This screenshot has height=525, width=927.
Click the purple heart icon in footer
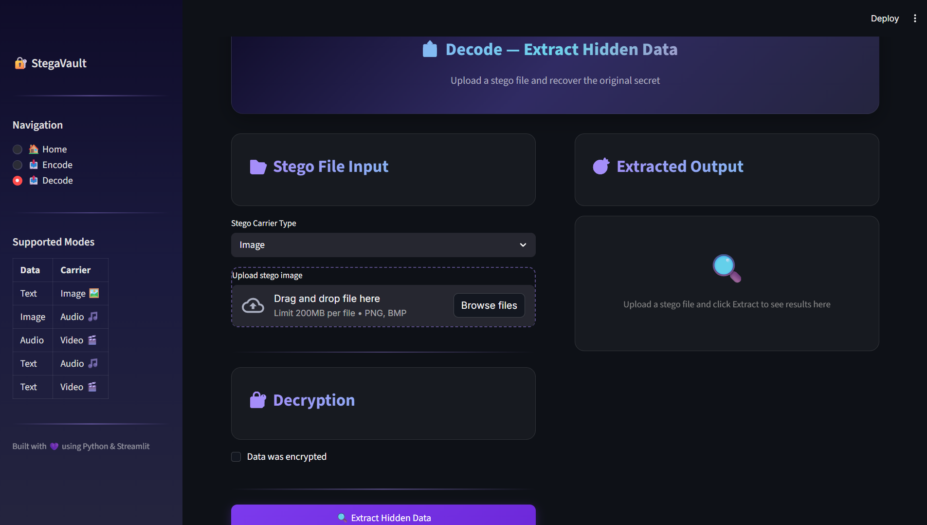pyautogui.click(x=54, y=446)
